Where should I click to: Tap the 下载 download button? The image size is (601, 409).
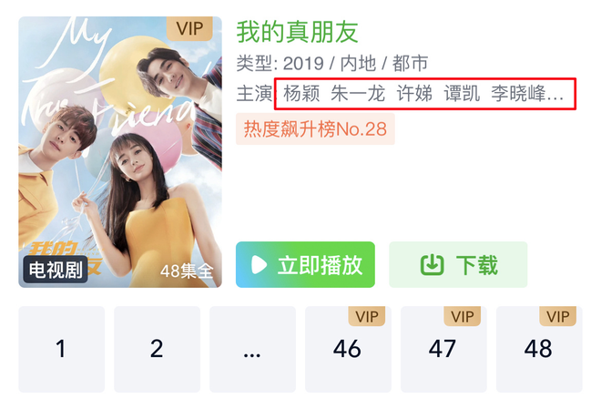(458, 264)
